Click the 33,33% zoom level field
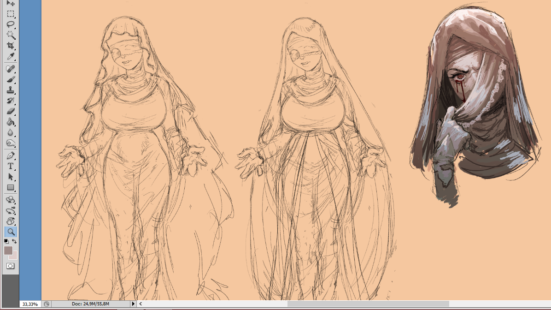 [x=30, y=304]
